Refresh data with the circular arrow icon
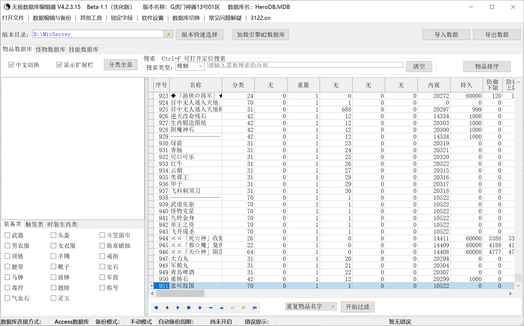Viewport: 524px width, 326px height. pos(255,308)
